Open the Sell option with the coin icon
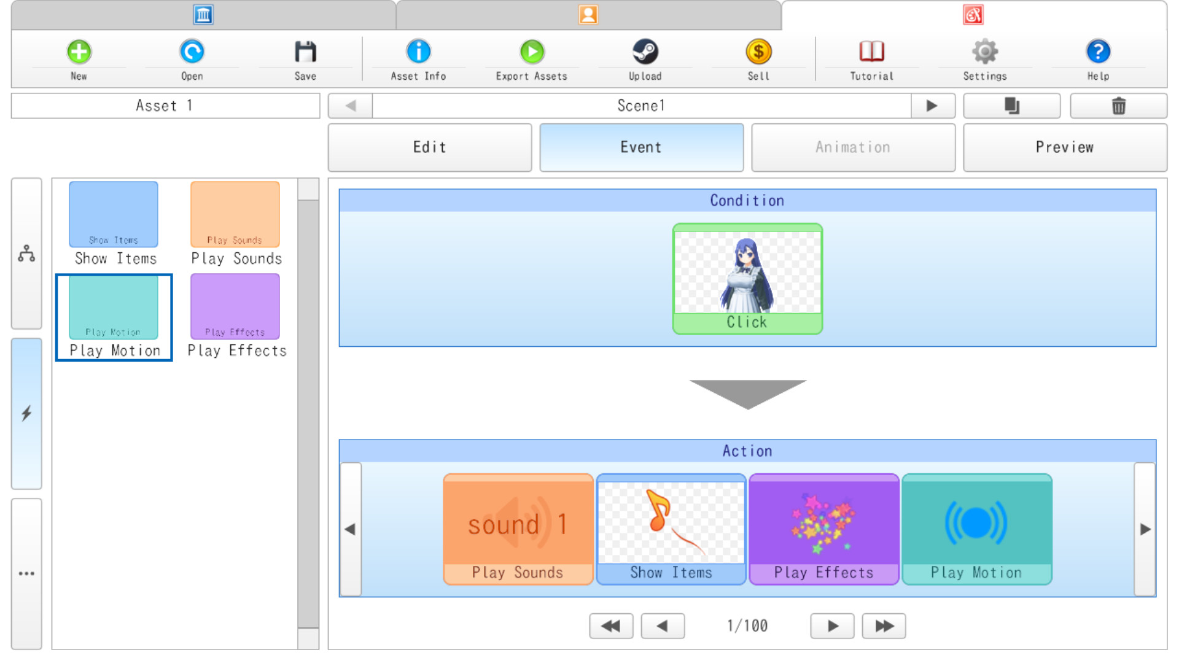 (x=758, y=58)
